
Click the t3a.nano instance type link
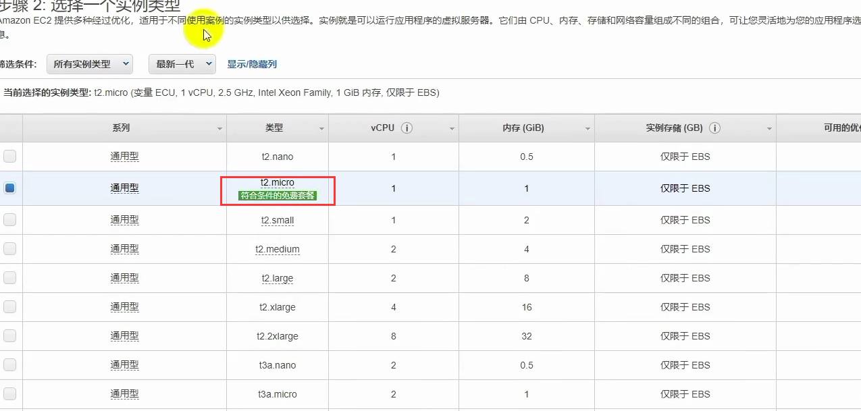pos(278,364)
